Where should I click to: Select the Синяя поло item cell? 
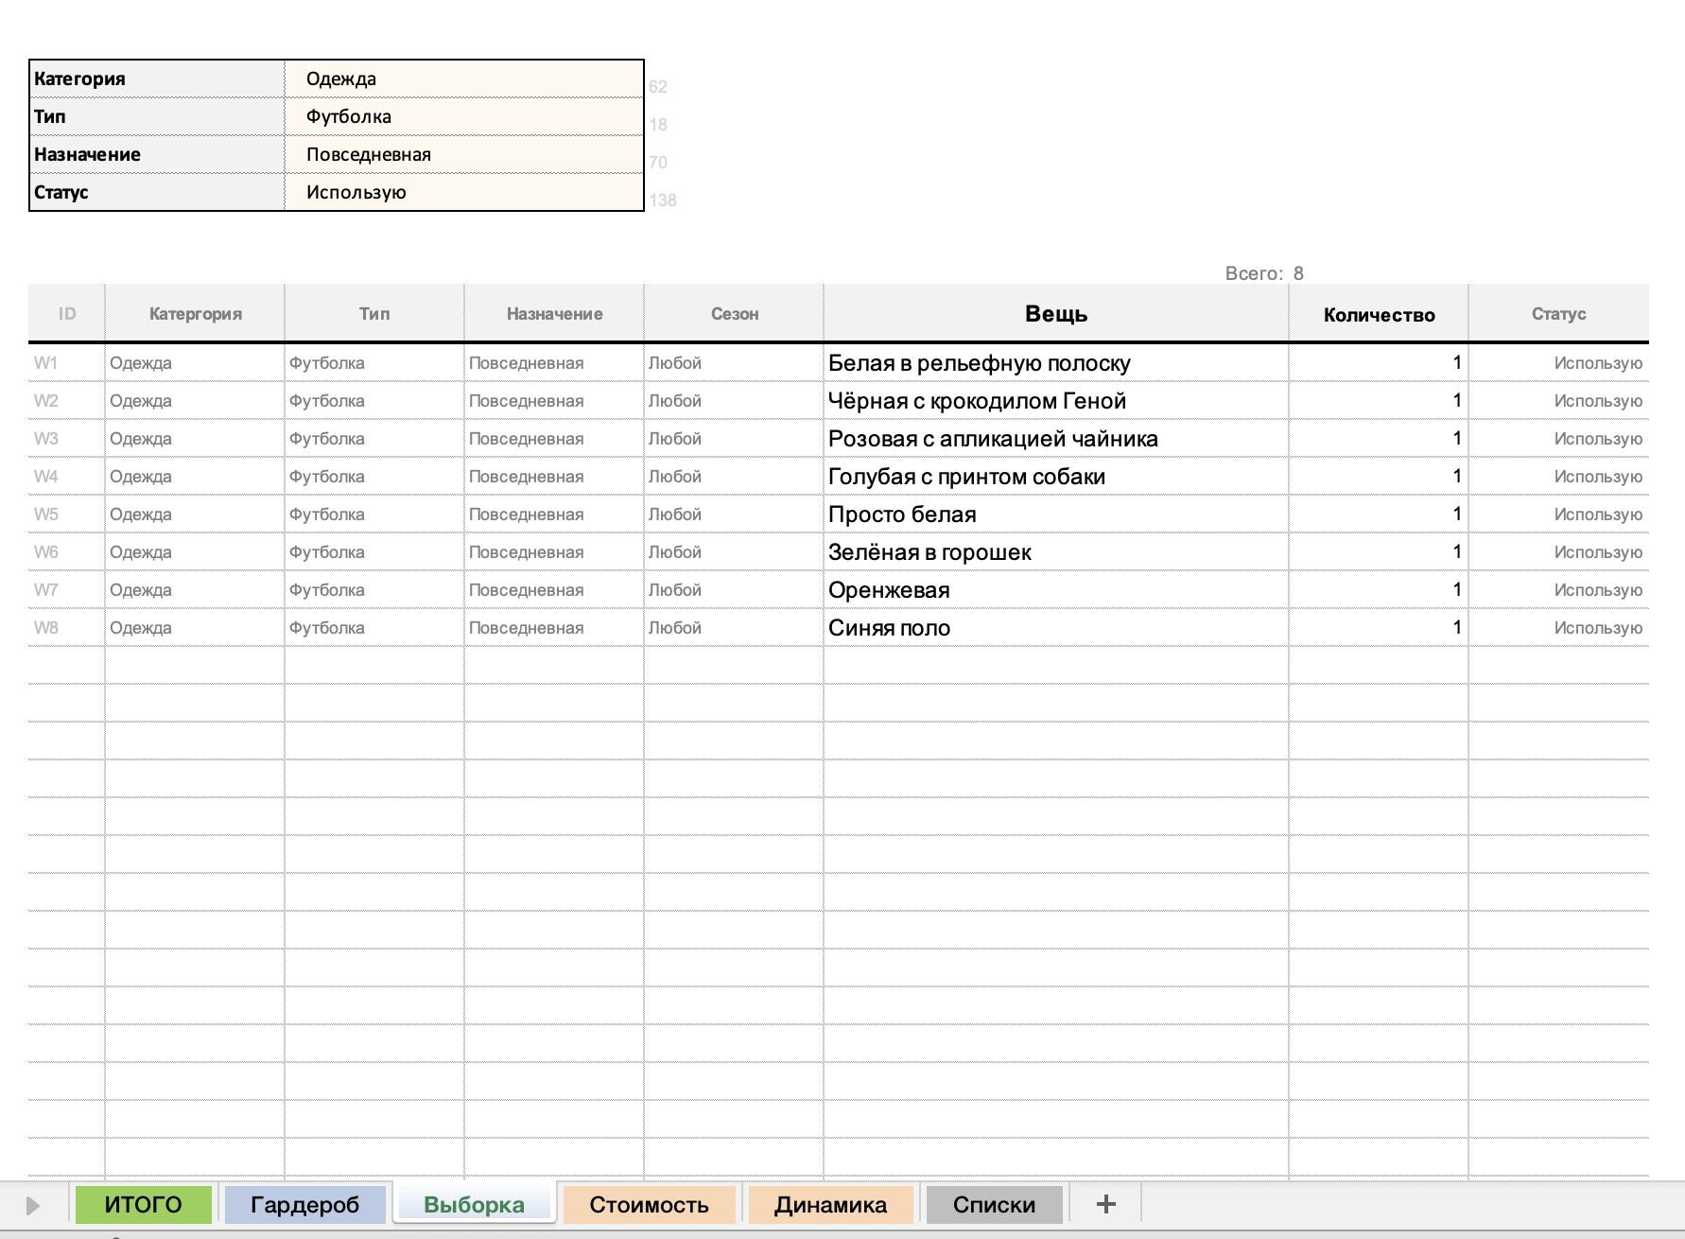pos(1055,628)
